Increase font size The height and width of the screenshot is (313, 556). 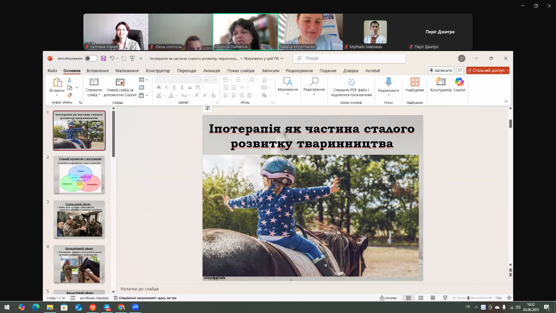(x=197, y=95)
